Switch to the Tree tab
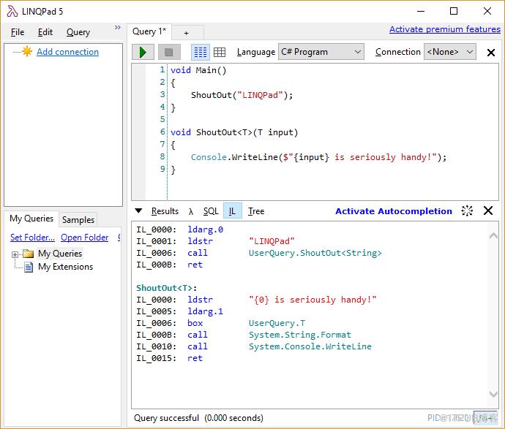505x429 pixels. point(256,211)
